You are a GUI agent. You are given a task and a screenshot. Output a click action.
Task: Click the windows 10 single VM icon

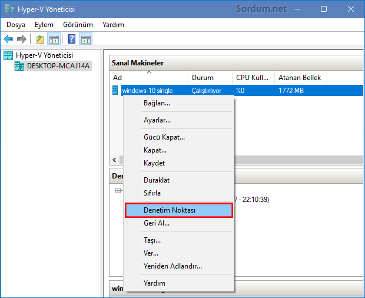[x=115, y=90]
